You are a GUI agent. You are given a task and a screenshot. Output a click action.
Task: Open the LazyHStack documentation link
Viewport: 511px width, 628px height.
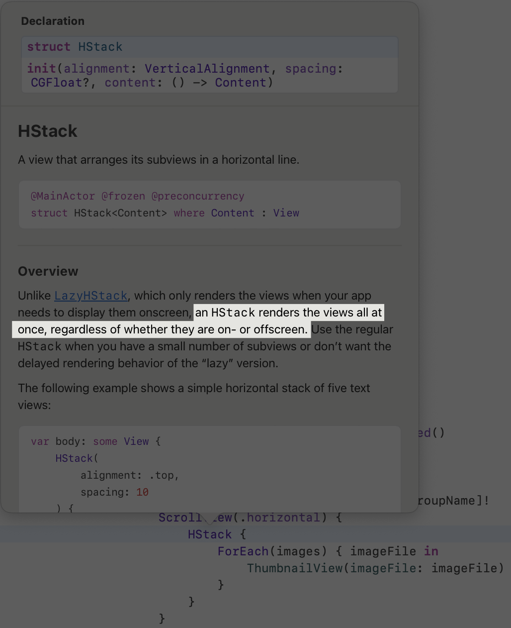tap(90, 296)
